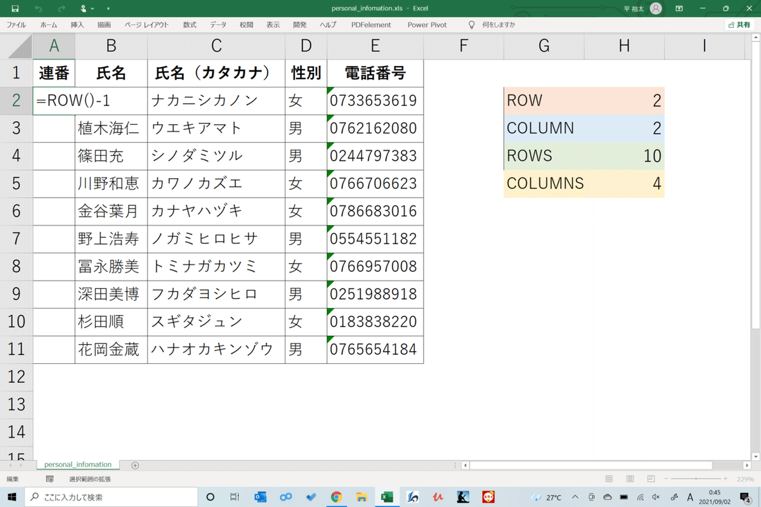Select row 12 header
761x507 pixels.
16,377
